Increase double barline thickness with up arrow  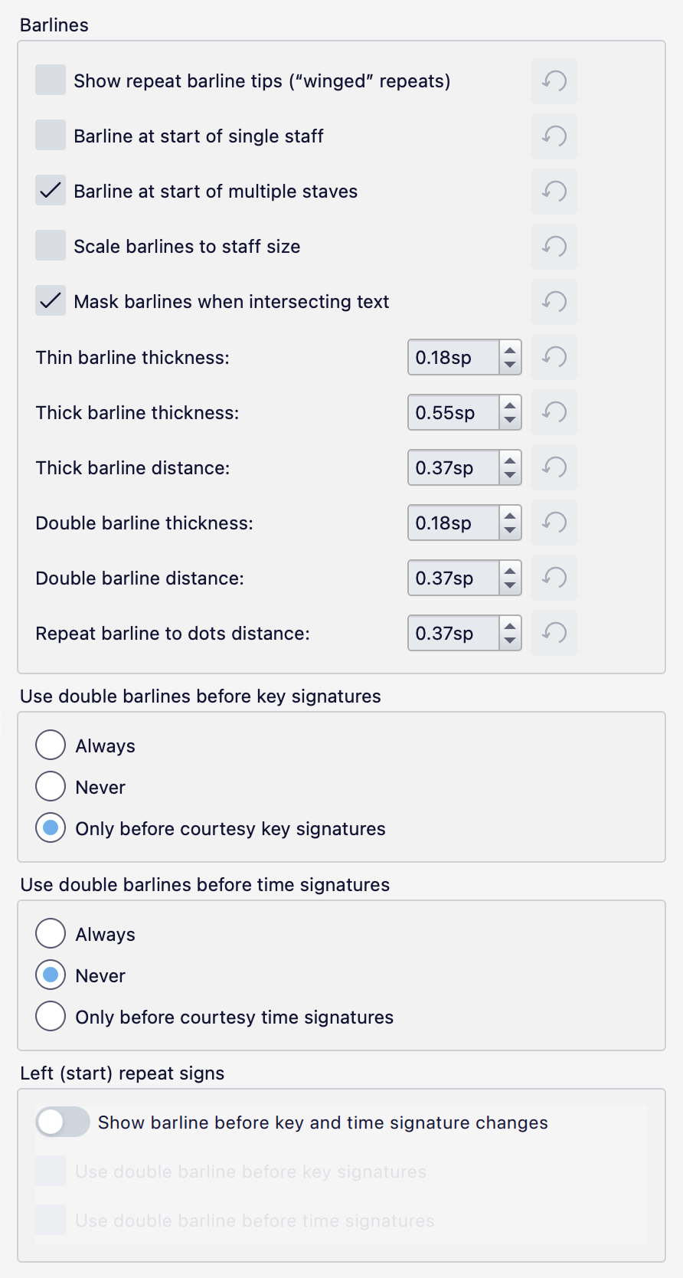click(x=510, y=517)
